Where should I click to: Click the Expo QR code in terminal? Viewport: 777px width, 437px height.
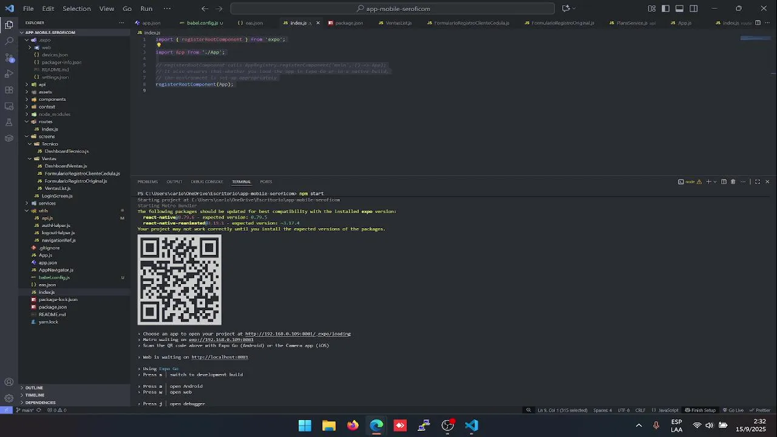180,280
